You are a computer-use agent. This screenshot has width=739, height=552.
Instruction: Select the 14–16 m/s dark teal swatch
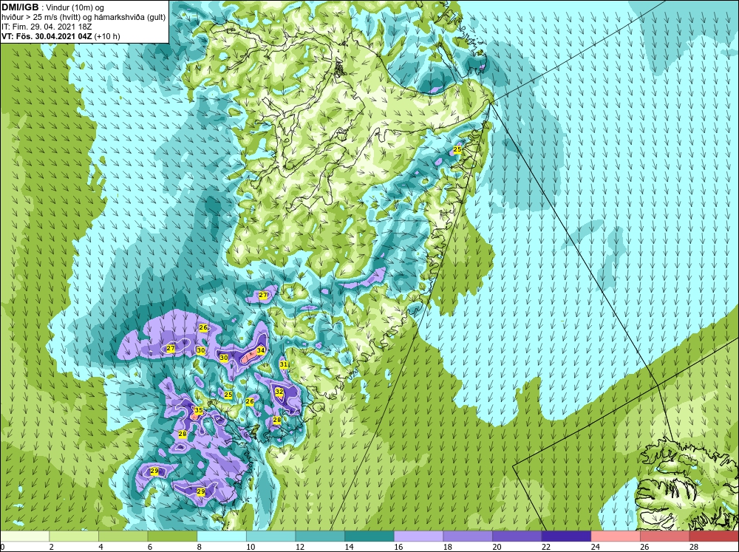pyautogui.click(x=369, y=536)
